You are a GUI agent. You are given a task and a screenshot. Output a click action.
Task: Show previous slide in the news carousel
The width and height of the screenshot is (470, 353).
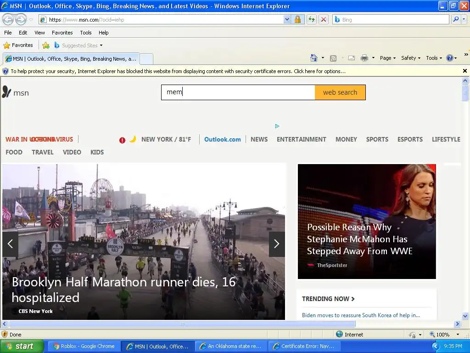point(10,244)
